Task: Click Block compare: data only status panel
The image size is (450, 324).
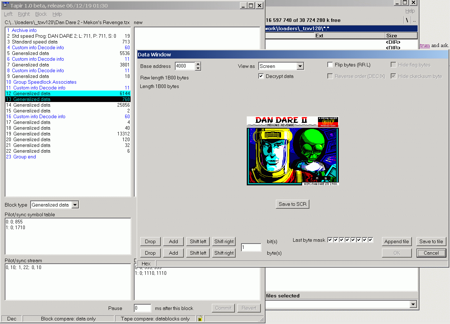Action: [x=68, y=319]
